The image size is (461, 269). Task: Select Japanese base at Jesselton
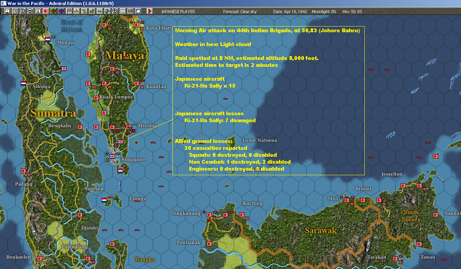tap(403, 186)
